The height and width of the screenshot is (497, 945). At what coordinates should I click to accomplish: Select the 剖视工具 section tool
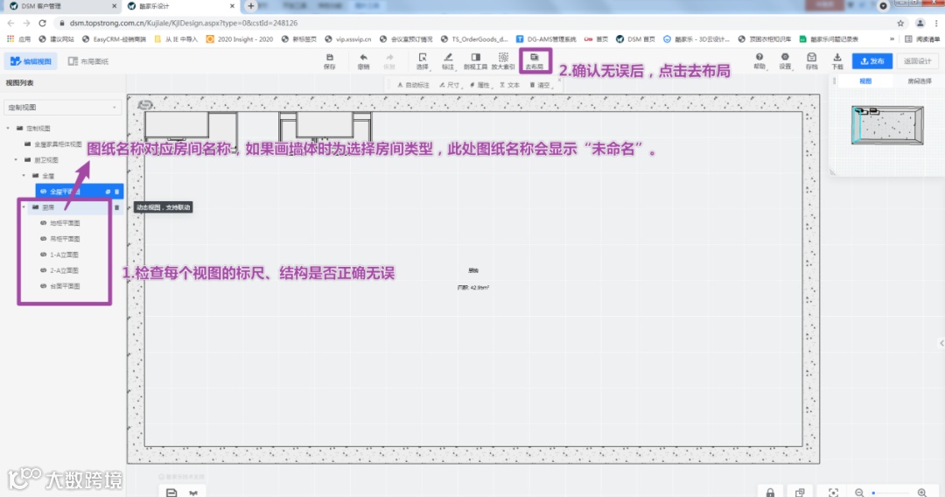pyautogui.click(x=475, y=61)
